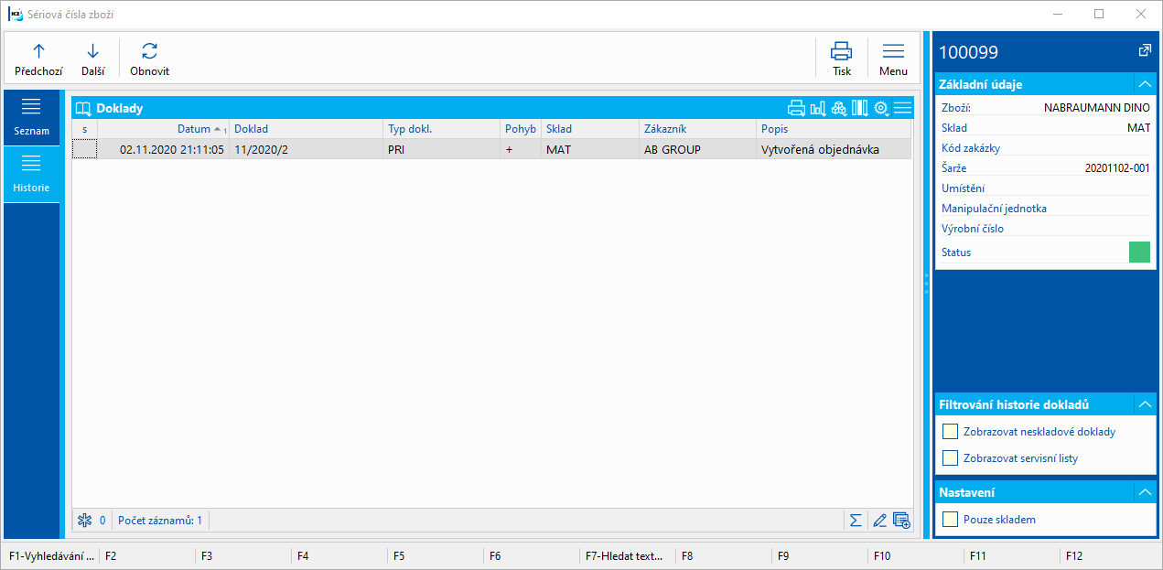Click F1-Vyhledávání function key bar entry
Screen dimensions: 1163x570
pyautogui.click(x=51, y=555)
